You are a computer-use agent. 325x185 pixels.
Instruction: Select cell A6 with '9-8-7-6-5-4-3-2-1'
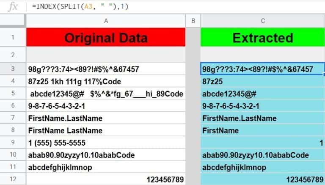(x=106, y=105)
